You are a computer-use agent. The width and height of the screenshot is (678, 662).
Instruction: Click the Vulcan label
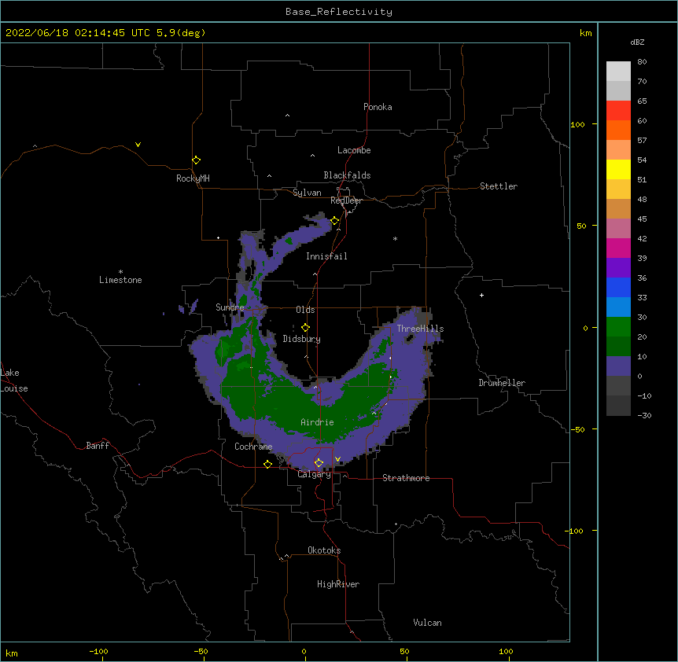click(428, 623)
